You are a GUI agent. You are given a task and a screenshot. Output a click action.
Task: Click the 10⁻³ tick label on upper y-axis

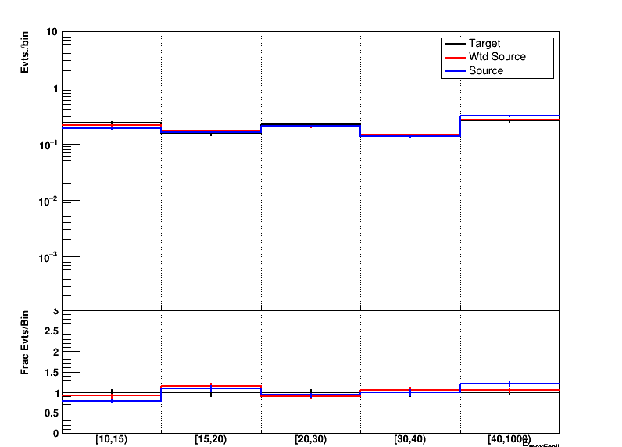point(49,257)
